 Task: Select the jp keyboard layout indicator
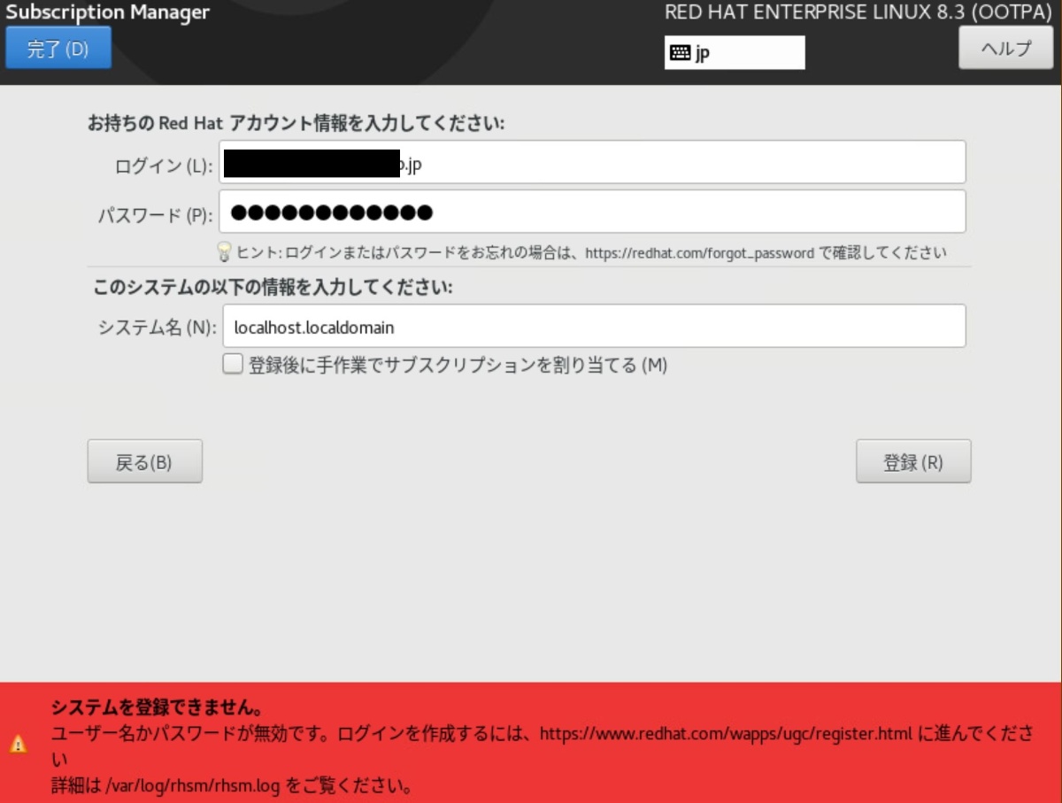point(735,52)
